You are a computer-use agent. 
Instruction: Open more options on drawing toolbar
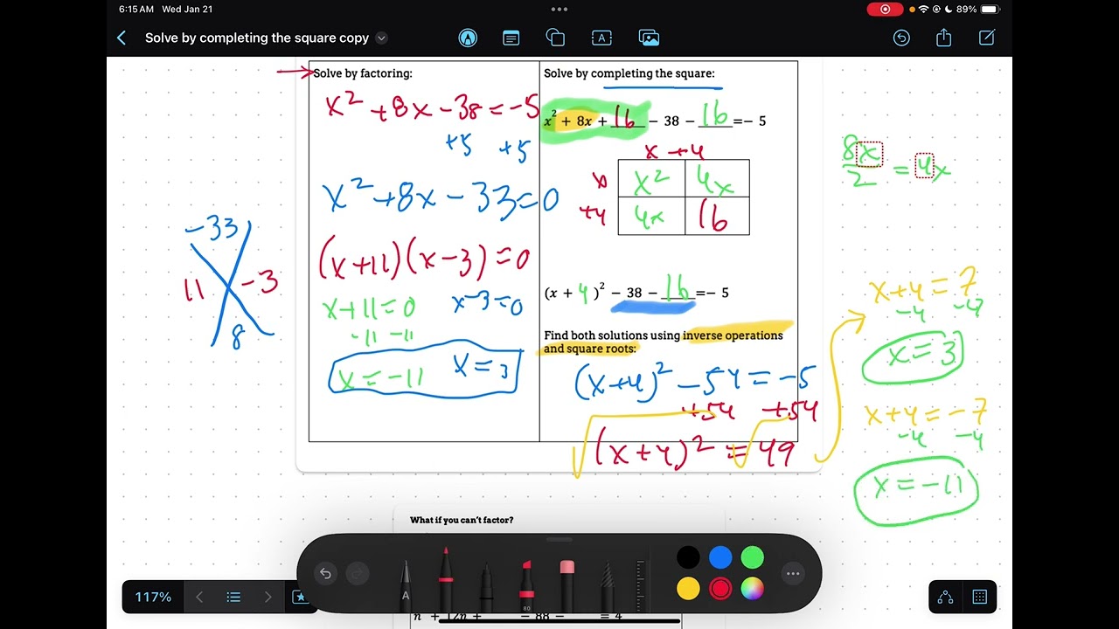[793, 573]
